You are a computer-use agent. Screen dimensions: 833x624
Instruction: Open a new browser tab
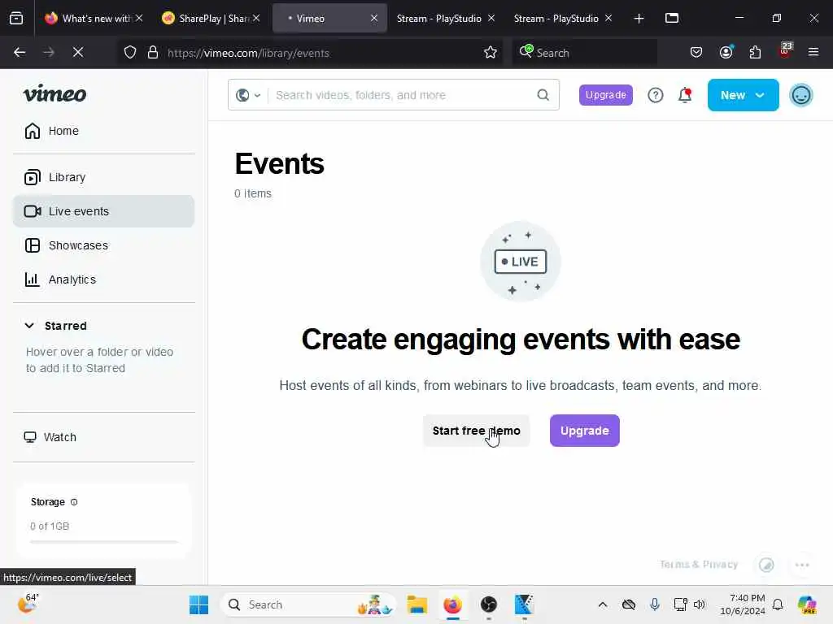639,19
